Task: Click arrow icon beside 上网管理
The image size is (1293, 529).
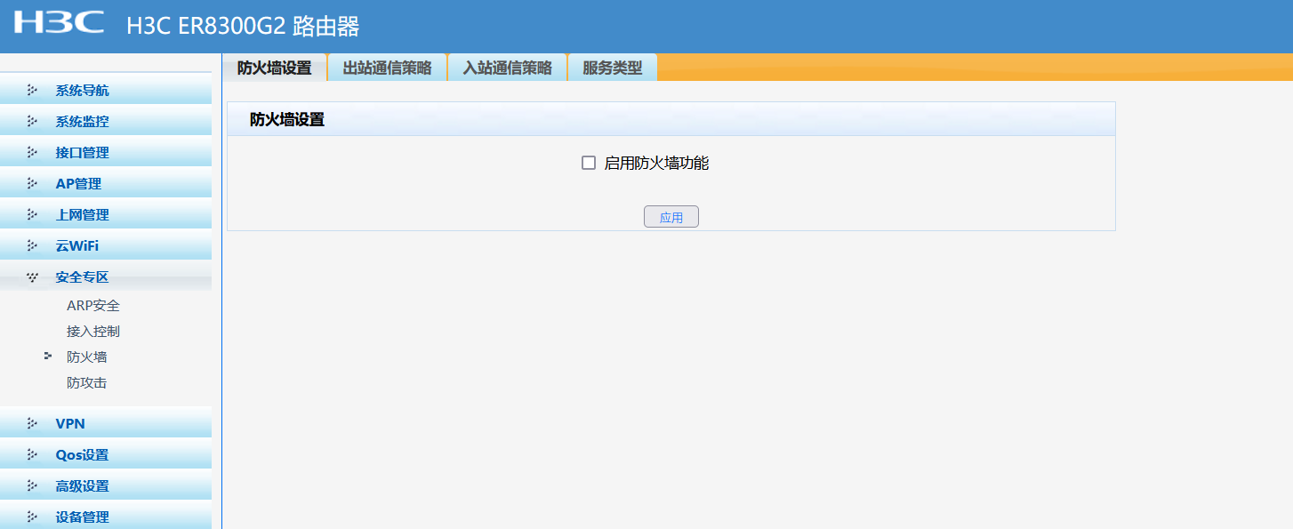Action: (33, 214)
